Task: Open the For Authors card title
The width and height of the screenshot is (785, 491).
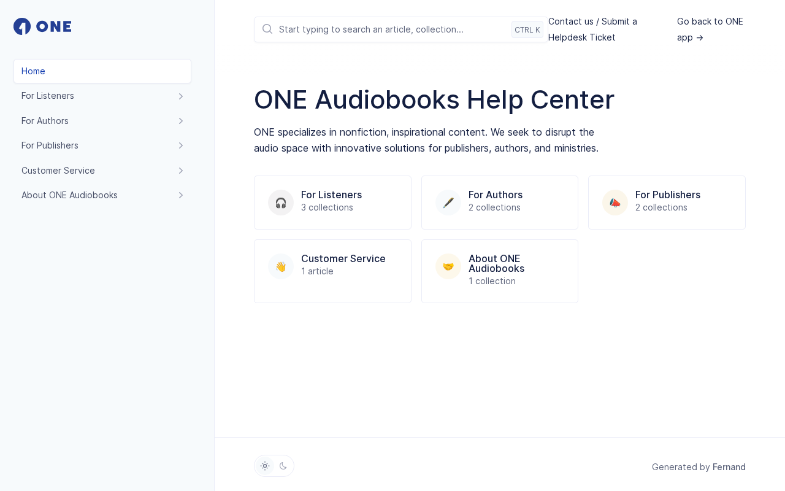Action: [496, 195]
